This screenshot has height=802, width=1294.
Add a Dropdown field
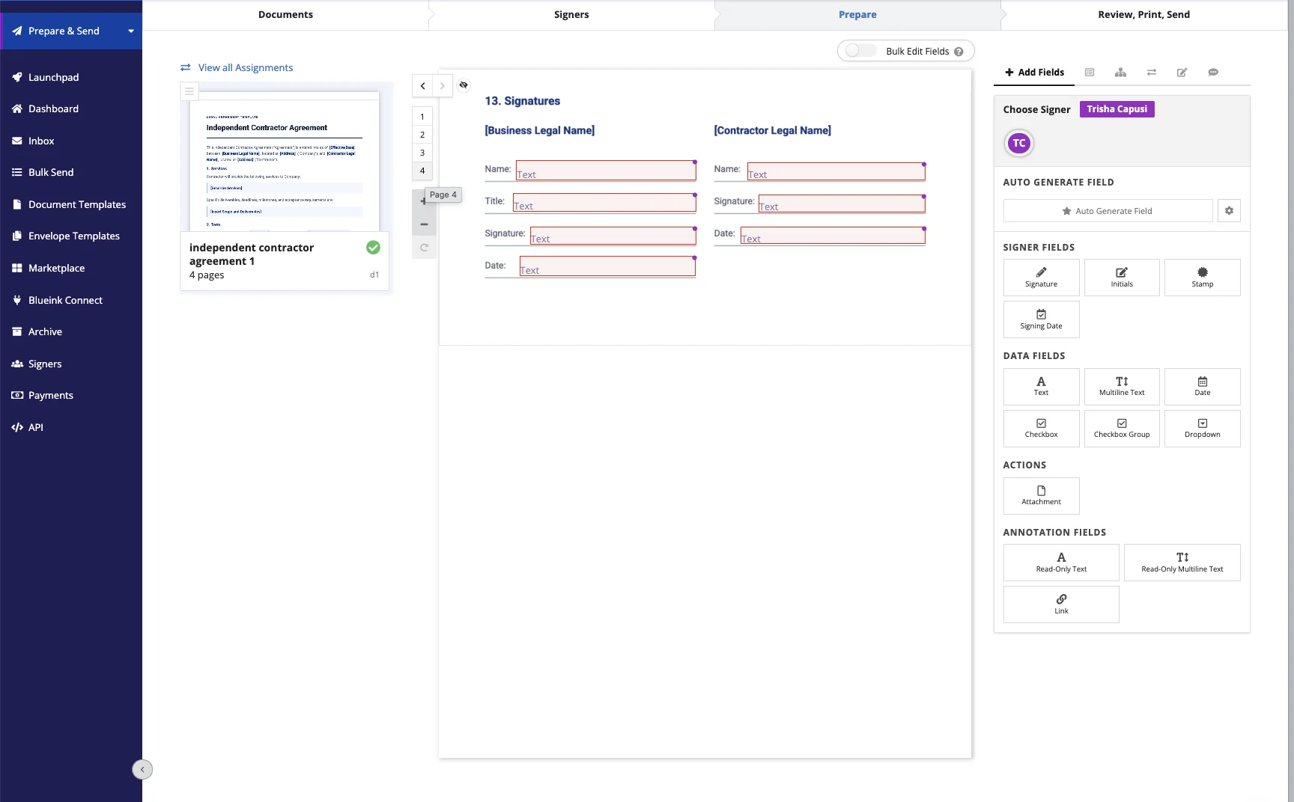(1202, 429)
